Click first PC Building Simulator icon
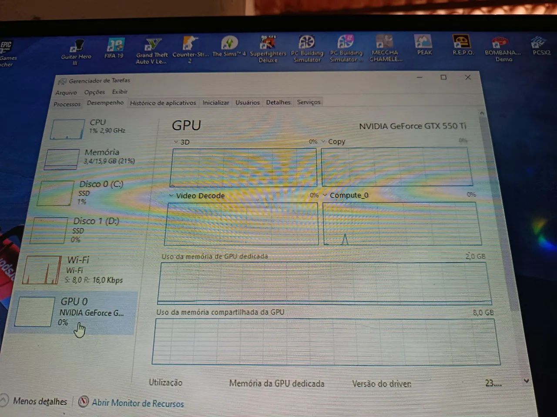 307,48
